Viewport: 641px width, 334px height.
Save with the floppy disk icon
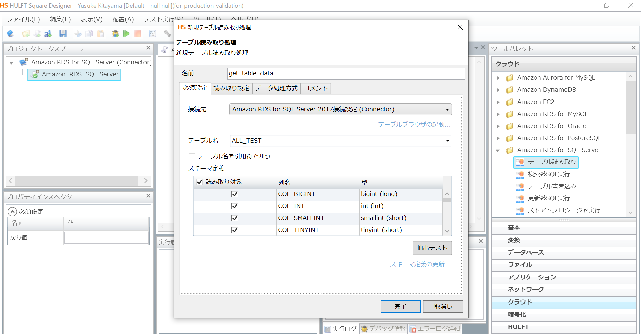click(63, 34)
